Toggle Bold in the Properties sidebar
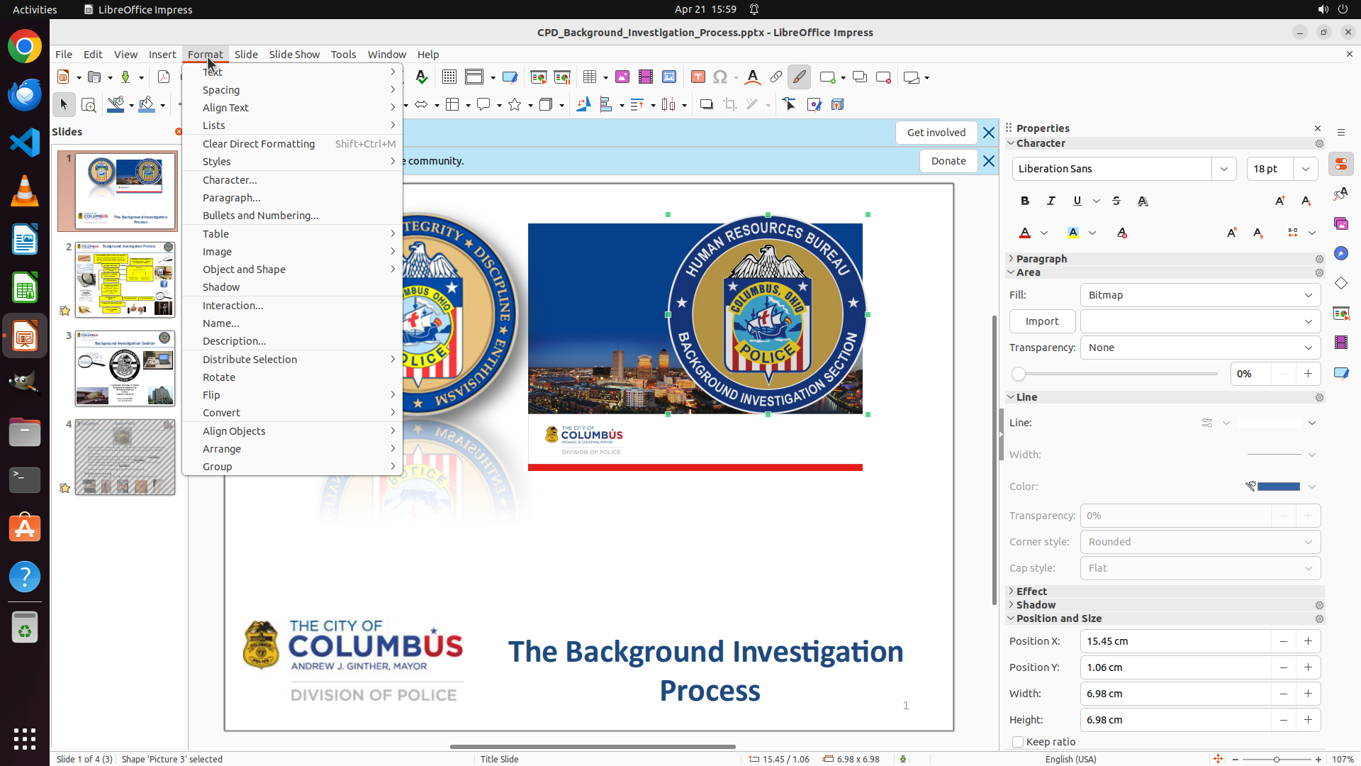This screenshot has height=766, width=1361. [x=1024, y=201]
